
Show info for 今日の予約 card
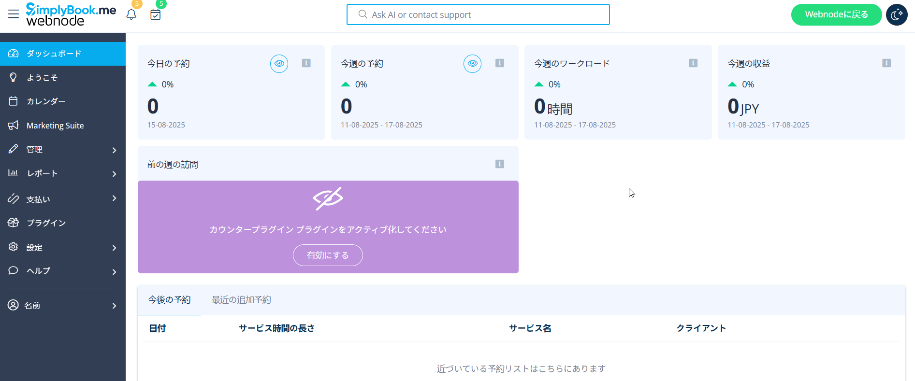pyautogui.click(x=306, y=63)
